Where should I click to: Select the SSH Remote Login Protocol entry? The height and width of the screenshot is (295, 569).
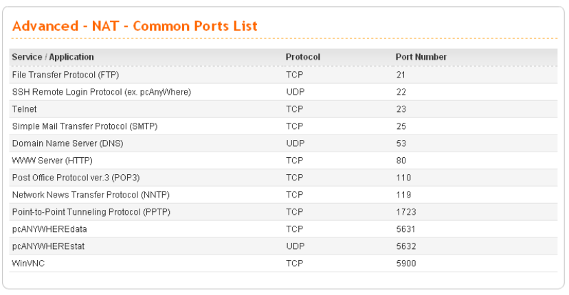[101, 91]
